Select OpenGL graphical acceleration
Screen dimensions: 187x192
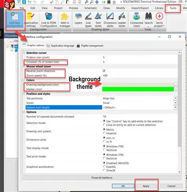pyautogui.click(x=104, y=167)
